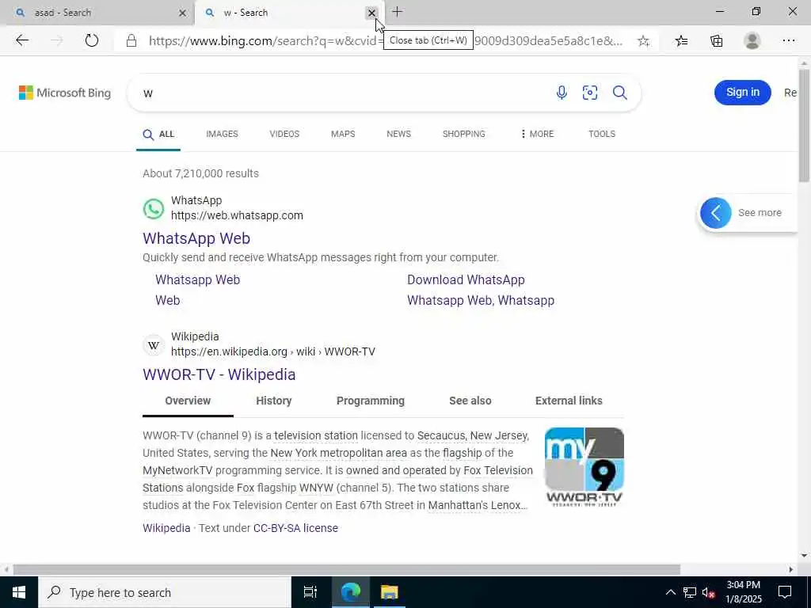Follow the 'television station' link
The image size is (811, 608).
pos(316,436)
